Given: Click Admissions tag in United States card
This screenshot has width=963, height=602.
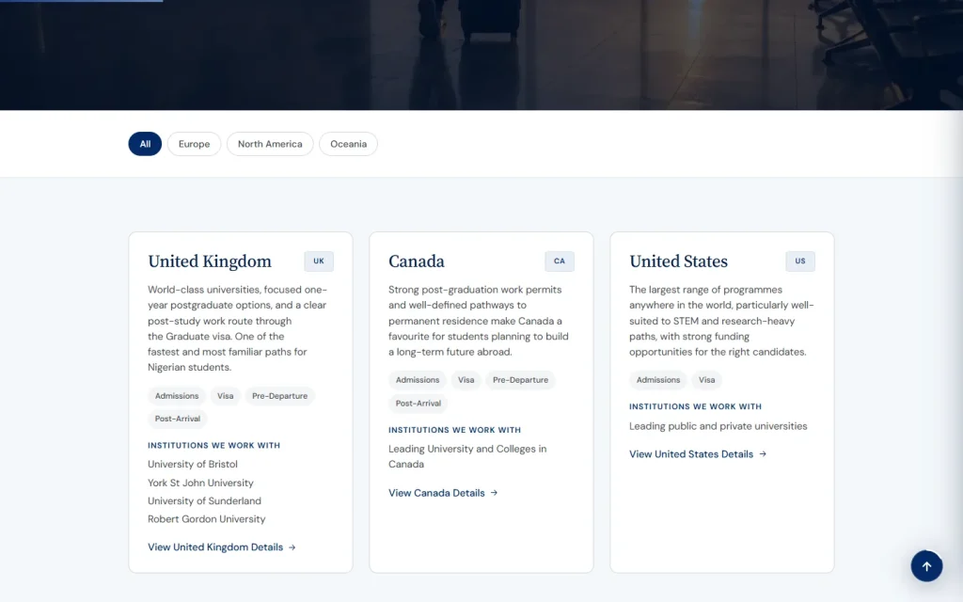Looking at the screenshot, I should 658,380.
